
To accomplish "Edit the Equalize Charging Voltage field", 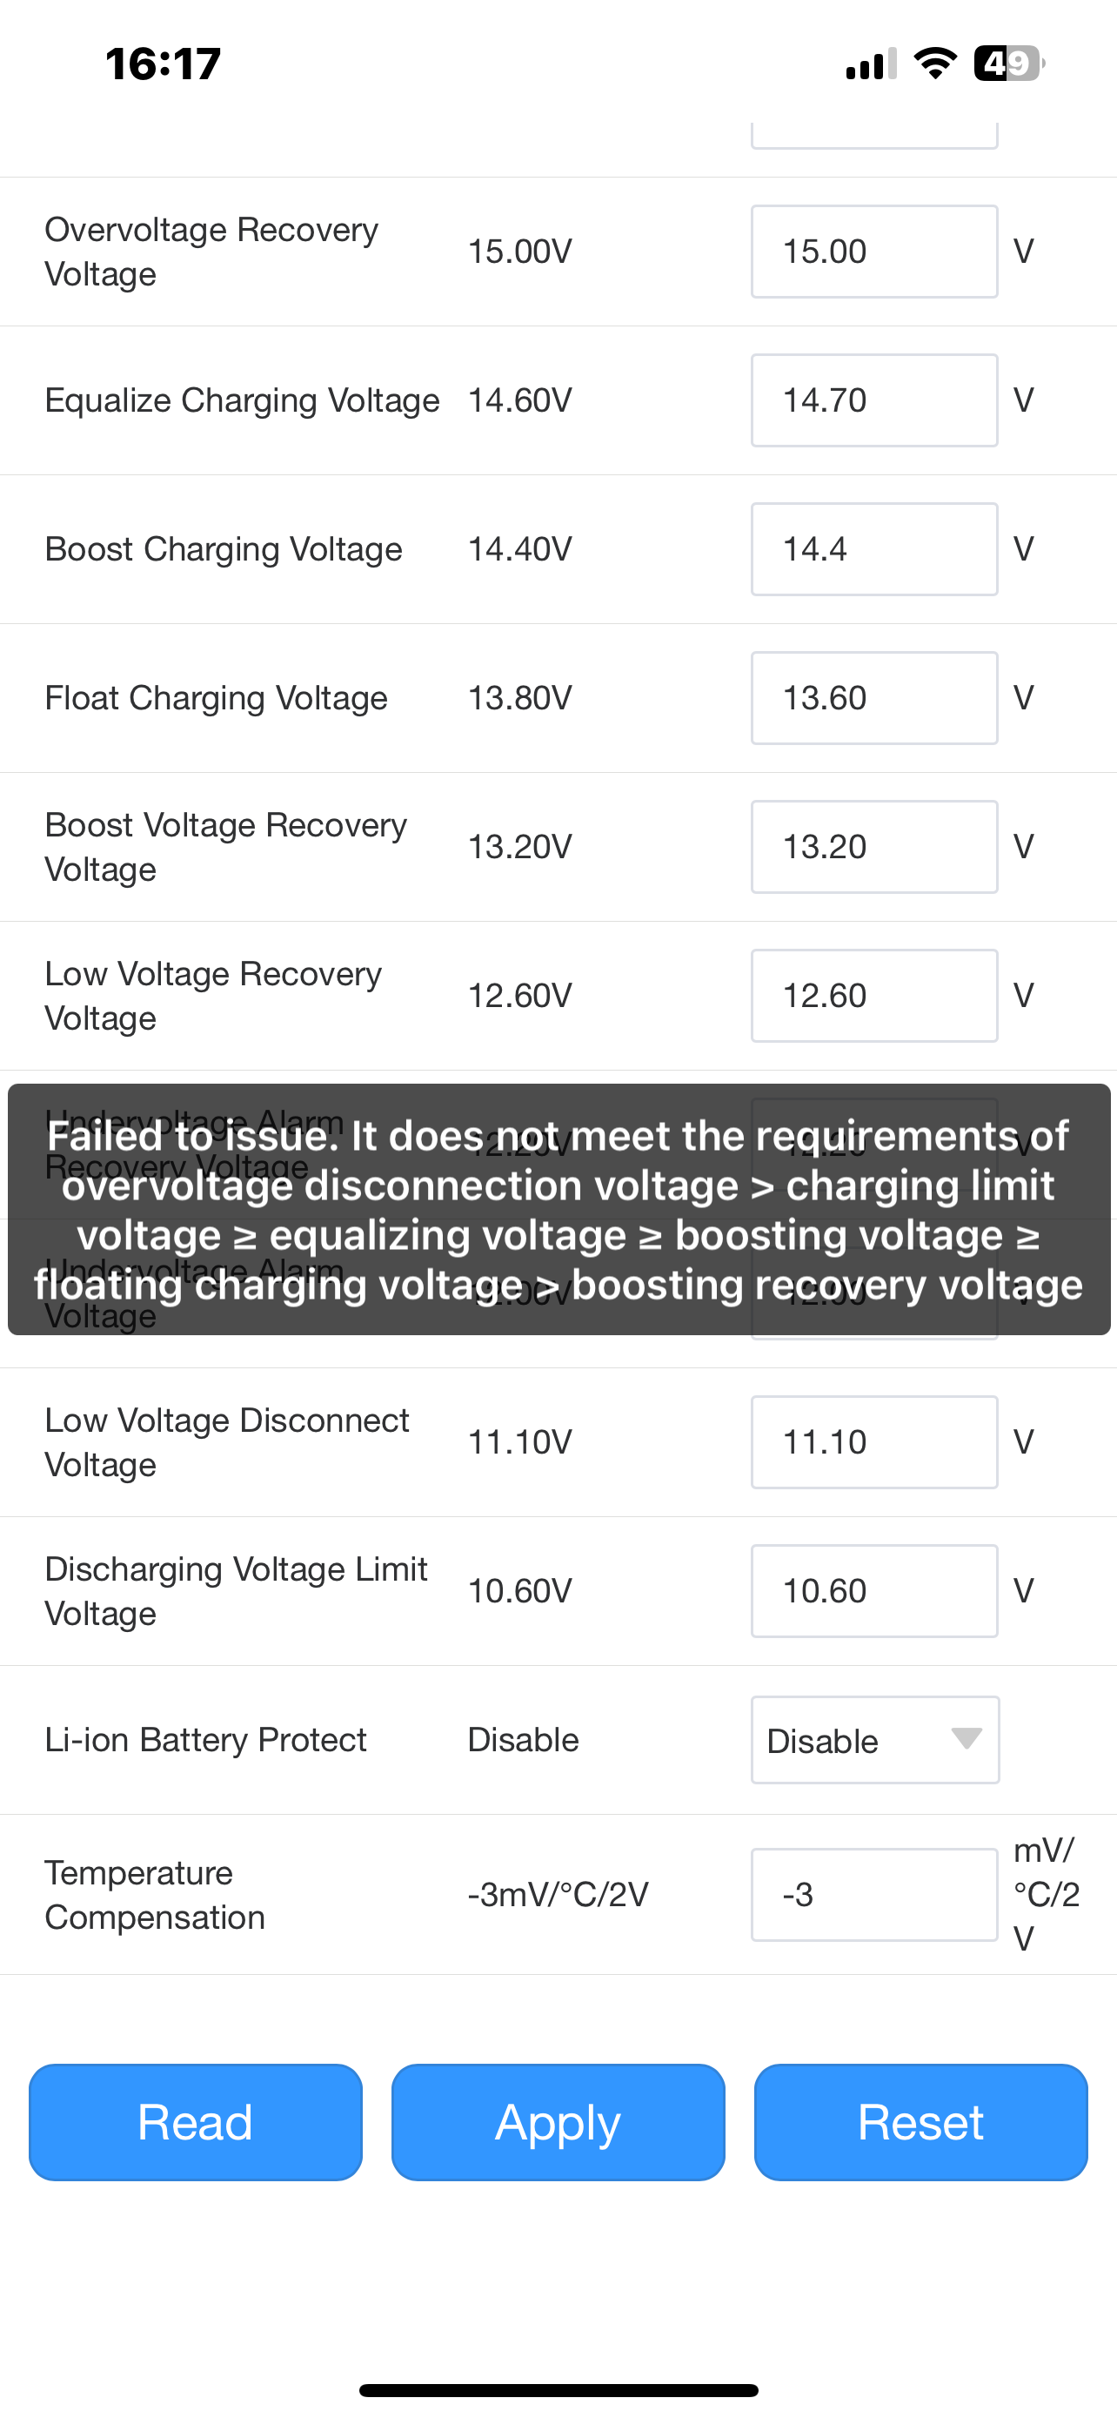I will click(x=873, y=400).
